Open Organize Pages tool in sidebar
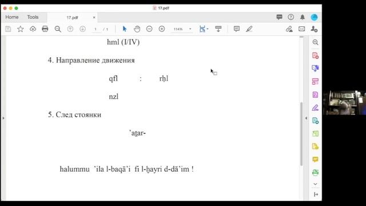This screenshot has height=206, width=366. [315, 81]
